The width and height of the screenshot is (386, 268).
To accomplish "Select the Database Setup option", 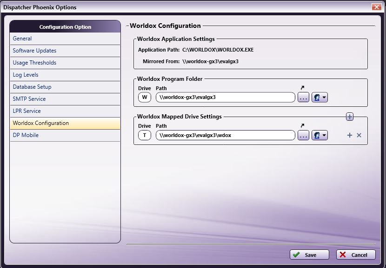I will [x=65, y=87].
